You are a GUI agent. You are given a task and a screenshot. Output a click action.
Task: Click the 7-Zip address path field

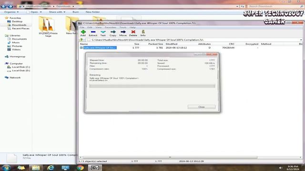point(193,40)
